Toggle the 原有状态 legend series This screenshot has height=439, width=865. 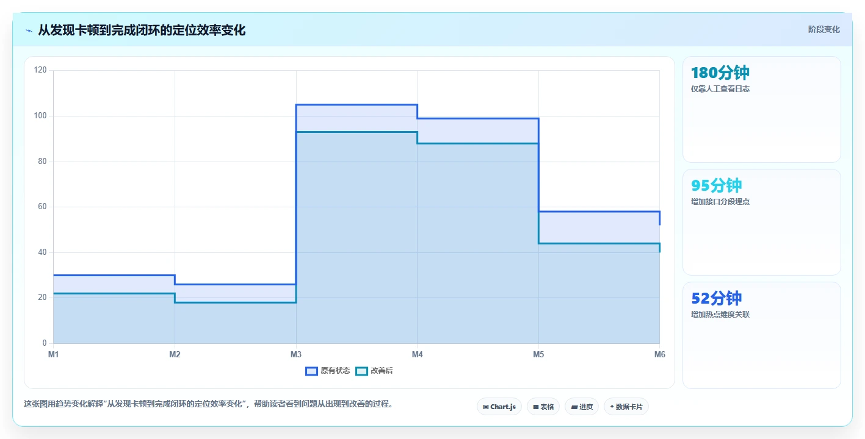(x=328, y=371)
